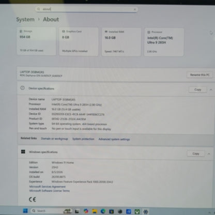Click the settings search field containing 'about'
The width and height of the screenshot is (215, 215).
click(x=86, y=9)
